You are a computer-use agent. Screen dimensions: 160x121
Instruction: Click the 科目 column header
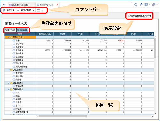(x=20, y=34)
